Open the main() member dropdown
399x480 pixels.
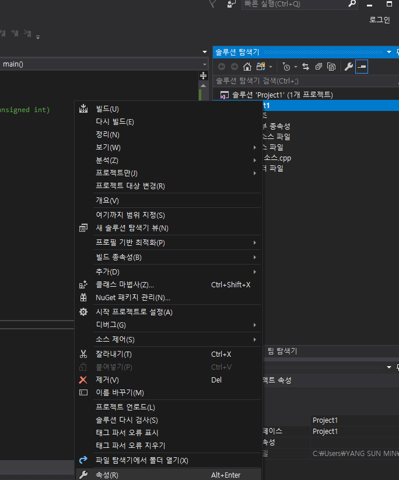pyautogui.click(x=205, y=64)
